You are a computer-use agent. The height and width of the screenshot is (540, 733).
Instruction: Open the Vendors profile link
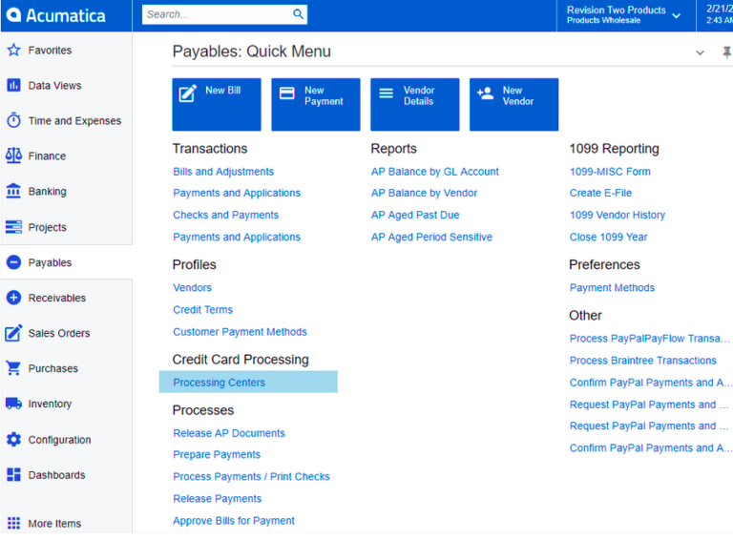coord(192,288)
